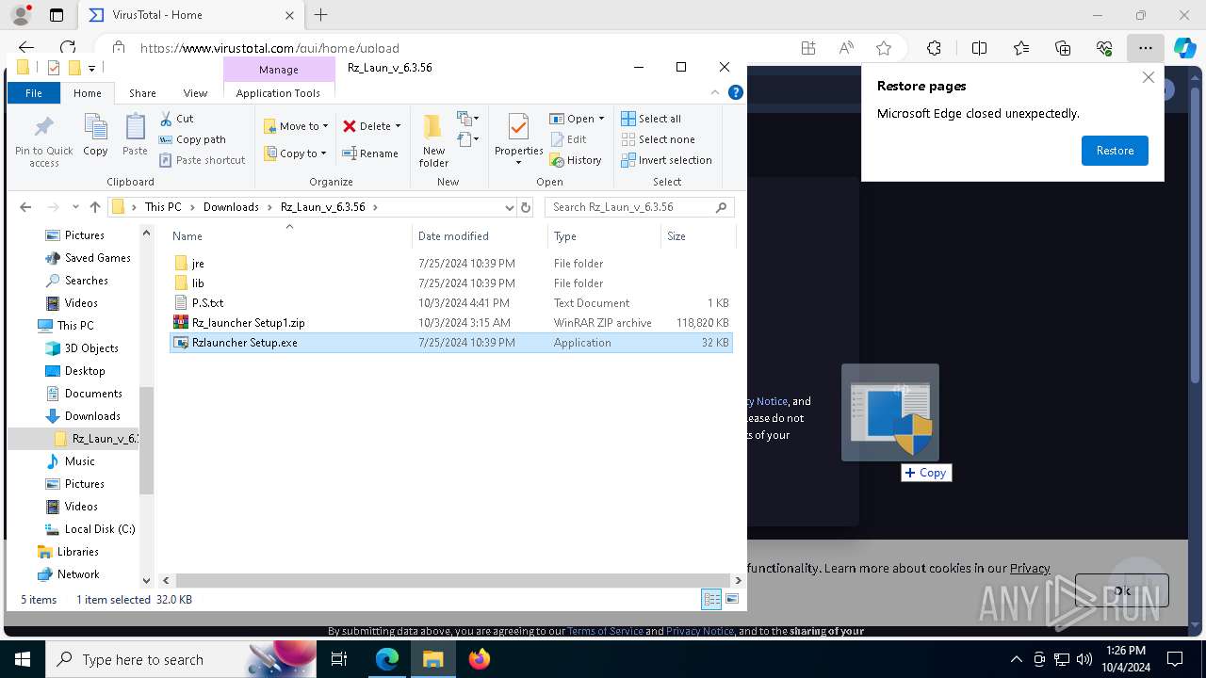
Task: Choose Copy path in Clipboard group
Action: point(192,139)
